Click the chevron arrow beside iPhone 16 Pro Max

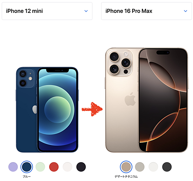(185, 11)
